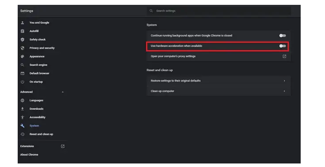
Task: Click Restore settings to their original defaults
Action: pyautogui.click(x=219, y=81)
